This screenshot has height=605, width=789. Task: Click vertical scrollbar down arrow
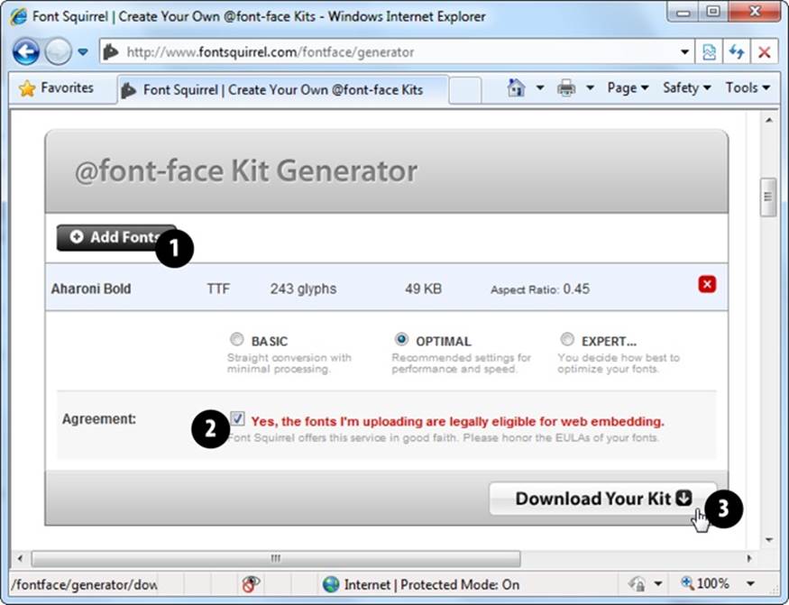(769, 539)
